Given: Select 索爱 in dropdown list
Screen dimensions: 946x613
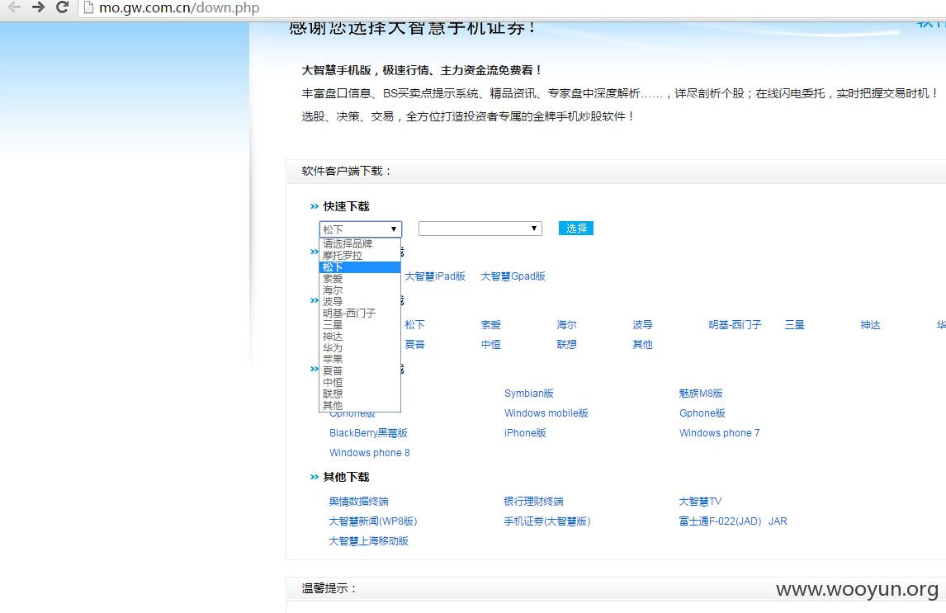Looking at the screenshot, I should [360, 279].
